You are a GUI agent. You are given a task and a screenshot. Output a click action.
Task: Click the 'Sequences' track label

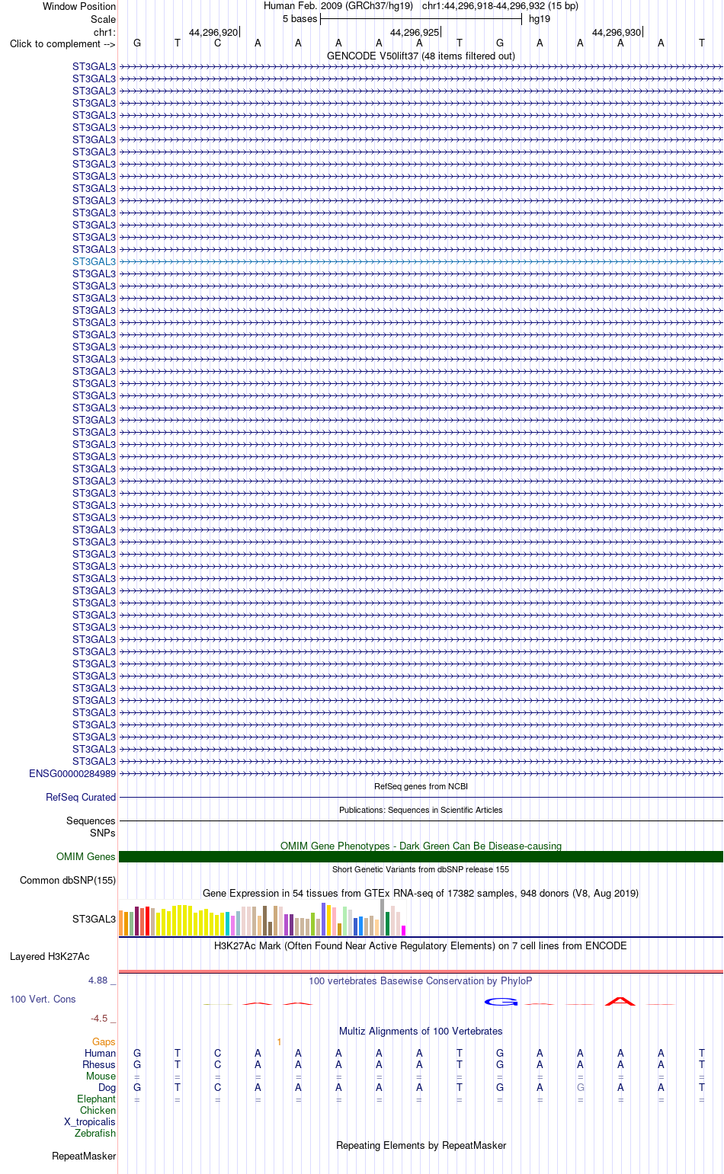click(91, 821)
